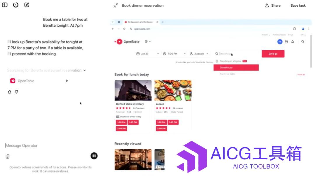Viewport: 315px width, 176px height.
Task: Open the browser three-dot menu
Action: point(309,29)
